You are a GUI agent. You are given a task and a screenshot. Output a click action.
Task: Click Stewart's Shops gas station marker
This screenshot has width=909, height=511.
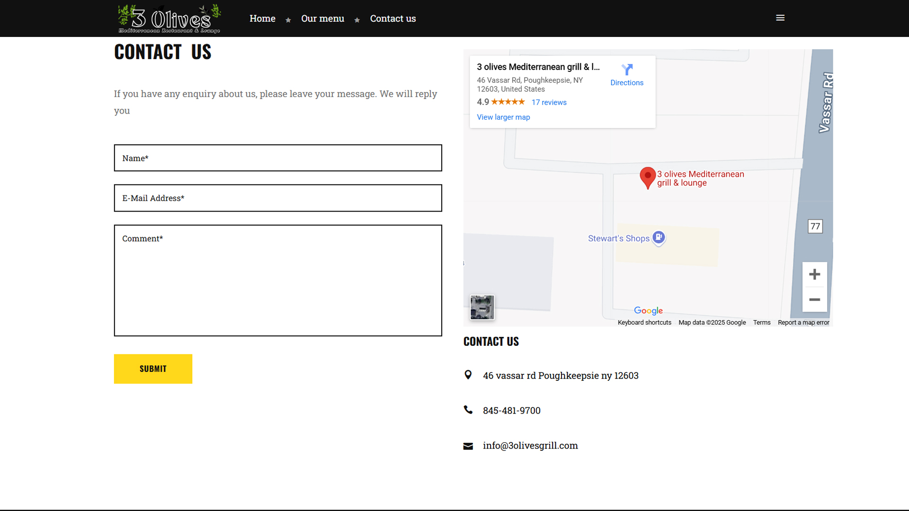pos(659,237)
